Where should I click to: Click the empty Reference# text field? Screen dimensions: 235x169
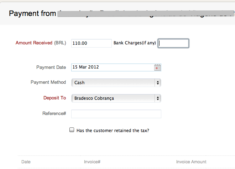point(116,114)
